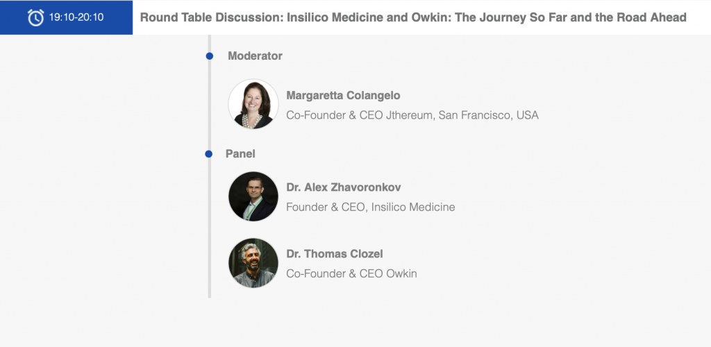This screenshot has width=711, height=347.
Task: Open Dr. Alex Zhavoronkov's profile photo
Action: click(253, 196)
